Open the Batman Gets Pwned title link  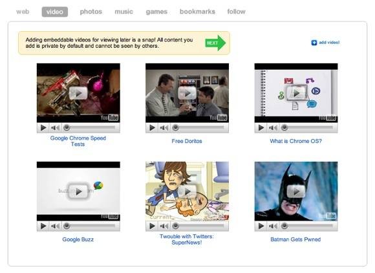click(x=295, y=239)
